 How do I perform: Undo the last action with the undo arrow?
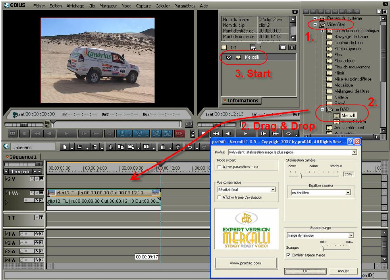coord(190,147)
